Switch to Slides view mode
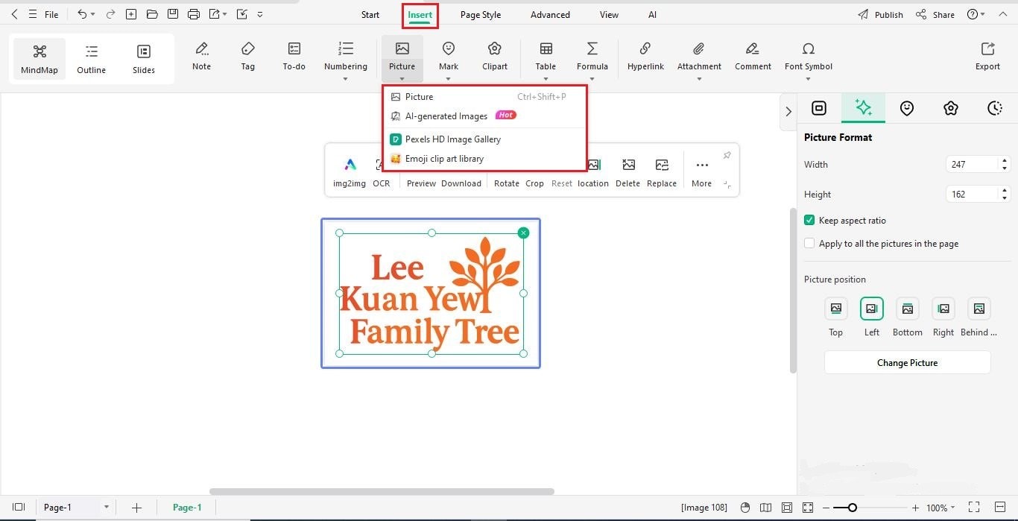1018x521 pixels. point(144,59)
